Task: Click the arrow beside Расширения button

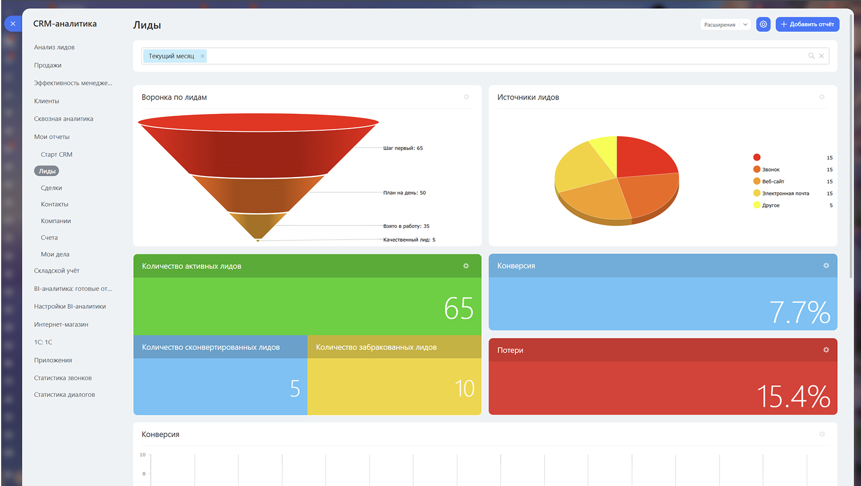Action: 745,24
